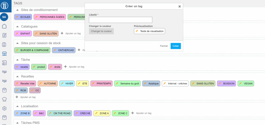Click the storefront icon in sidebar

4,53
